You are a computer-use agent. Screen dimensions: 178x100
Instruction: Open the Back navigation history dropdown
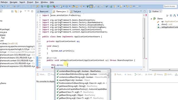pyautogui.click(x=134, y=6)
